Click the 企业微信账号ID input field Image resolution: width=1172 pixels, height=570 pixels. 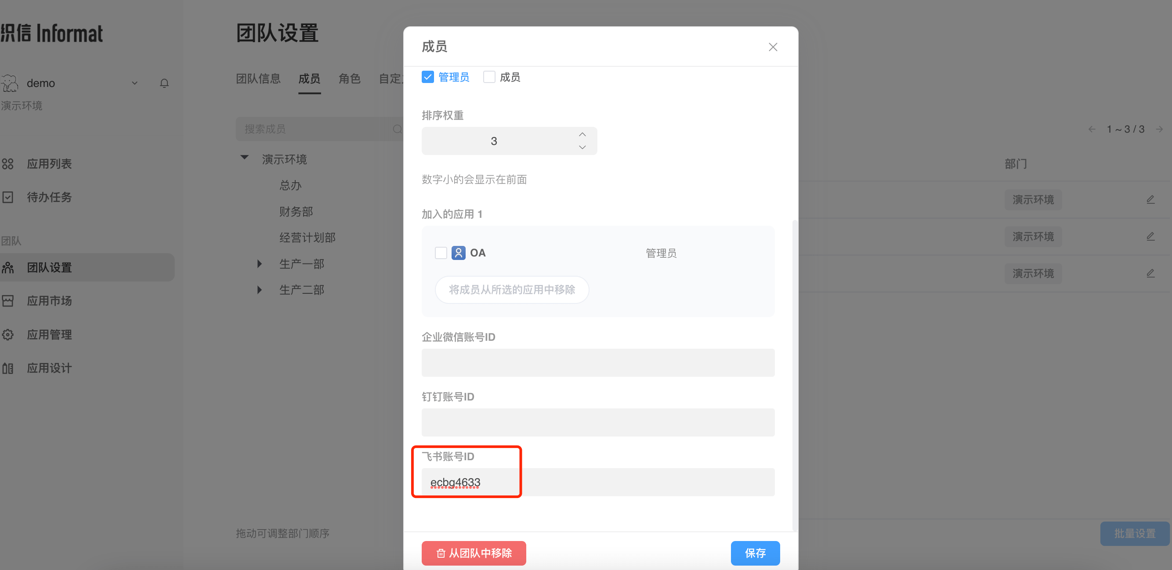[597, 363]
